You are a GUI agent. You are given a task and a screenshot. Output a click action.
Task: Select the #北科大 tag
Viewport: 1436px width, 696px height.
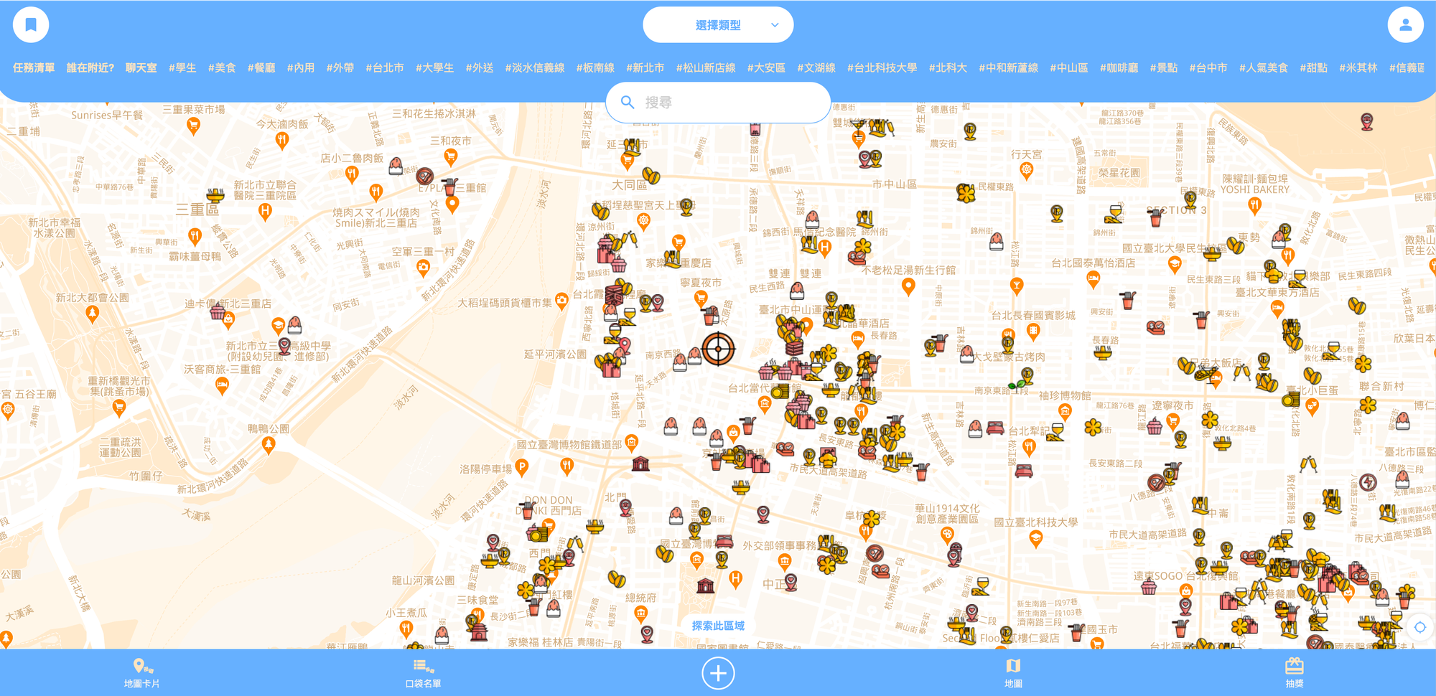click(x=948, y=68)
